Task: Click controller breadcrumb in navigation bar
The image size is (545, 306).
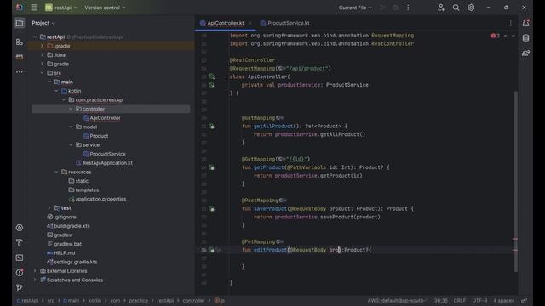Action: click(193, 300)
